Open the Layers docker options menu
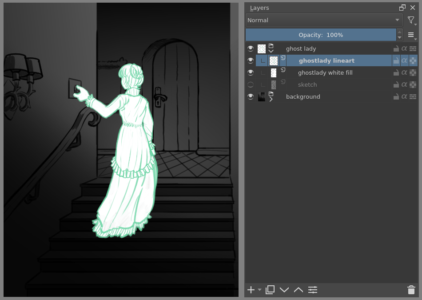Viewport: 422px width, 300px height. click(x=411, y=35)
